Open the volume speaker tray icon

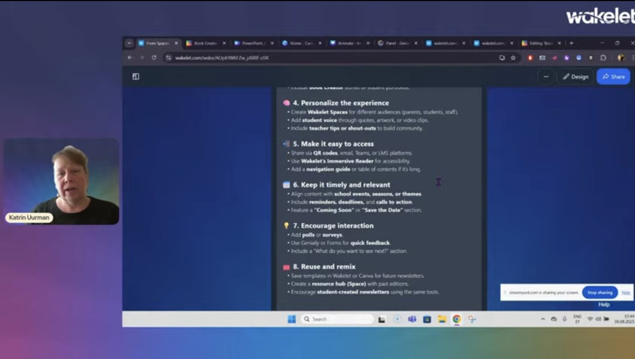coord(598,319)
